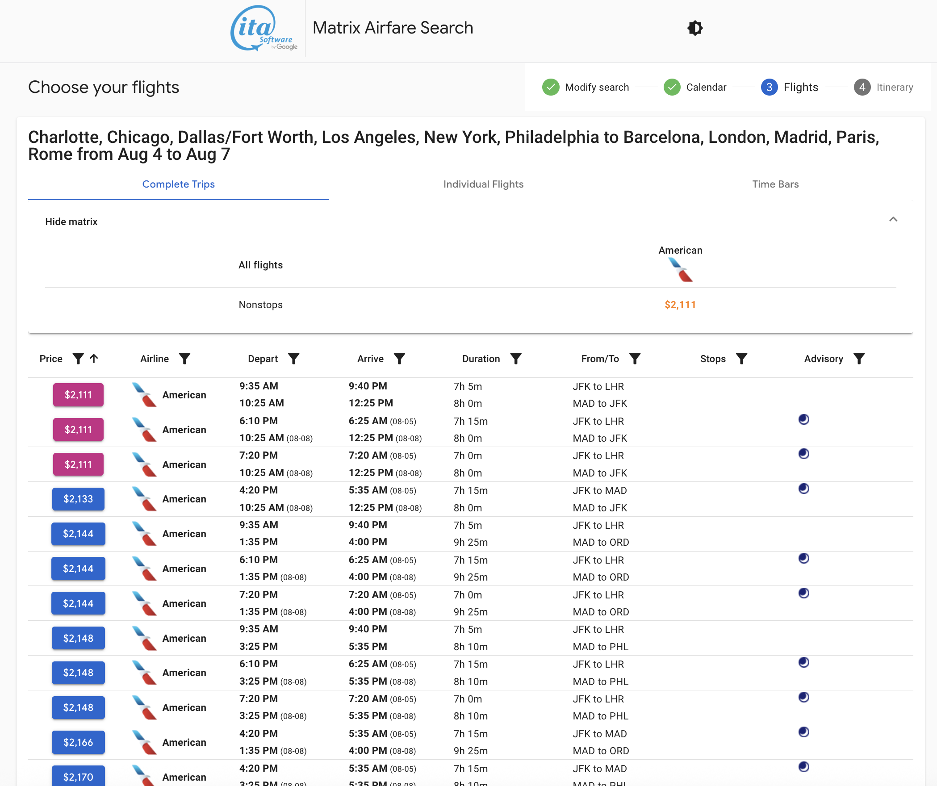Click the American Airlines logo in the matrix

pos(680,270)
